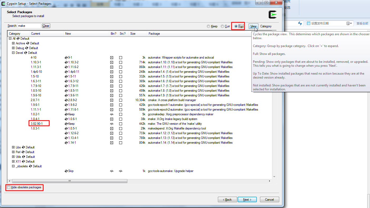
Task: Cycle default action icon for X11 category
Action: pos(23,162)
